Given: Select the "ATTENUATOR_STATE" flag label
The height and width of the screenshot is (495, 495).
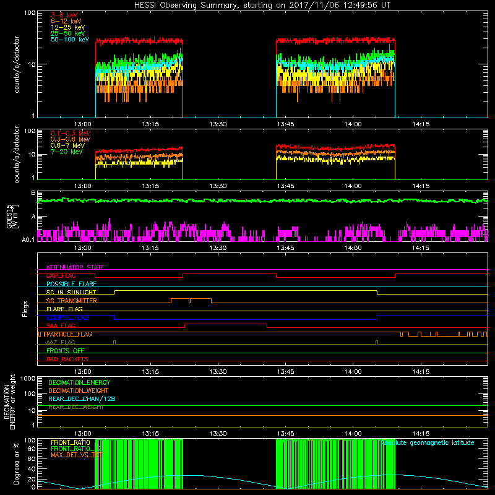Looking at the screenshot, I should pyautogui.click(x=75, y=267).
